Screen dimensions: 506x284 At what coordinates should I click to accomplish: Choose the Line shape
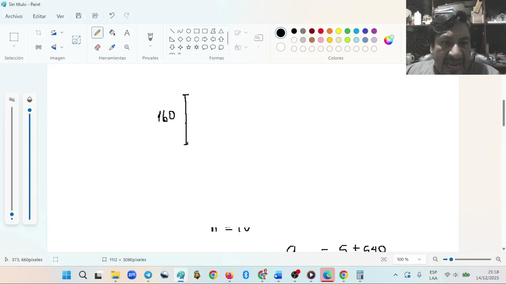[172, 31]
